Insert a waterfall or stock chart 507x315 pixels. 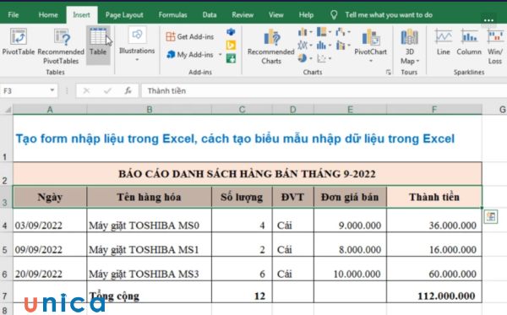pyautogui.click(x=341, y=32)
